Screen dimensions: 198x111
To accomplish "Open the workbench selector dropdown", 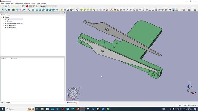I will [48, 6].
